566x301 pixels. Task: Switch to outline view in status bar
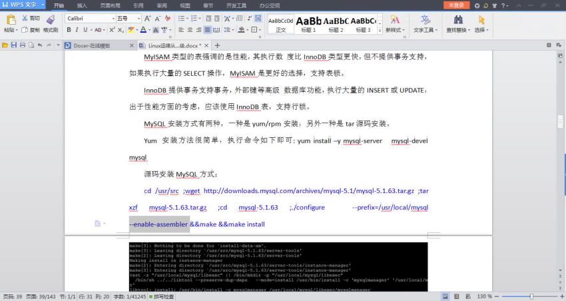[457, 296]
